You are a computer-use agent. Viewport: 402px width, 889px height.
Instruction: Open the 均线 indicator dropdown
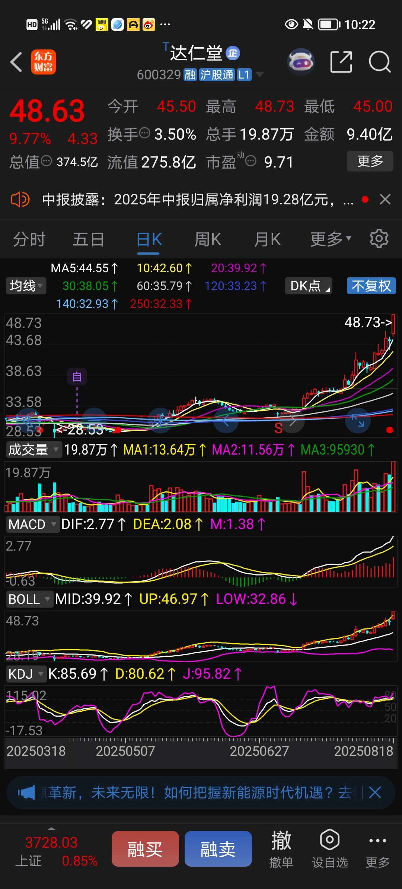[26, 286]
